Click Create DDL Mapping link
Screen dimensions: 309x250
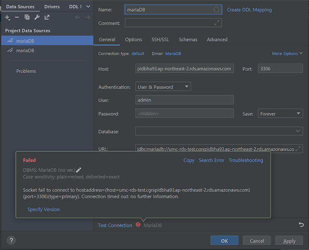click(249, 9)
